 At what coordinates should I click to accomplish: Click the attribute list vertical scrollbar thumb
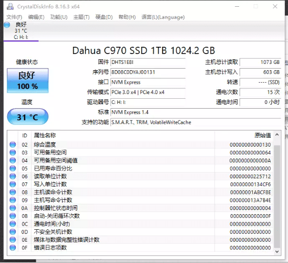[277, 196]
